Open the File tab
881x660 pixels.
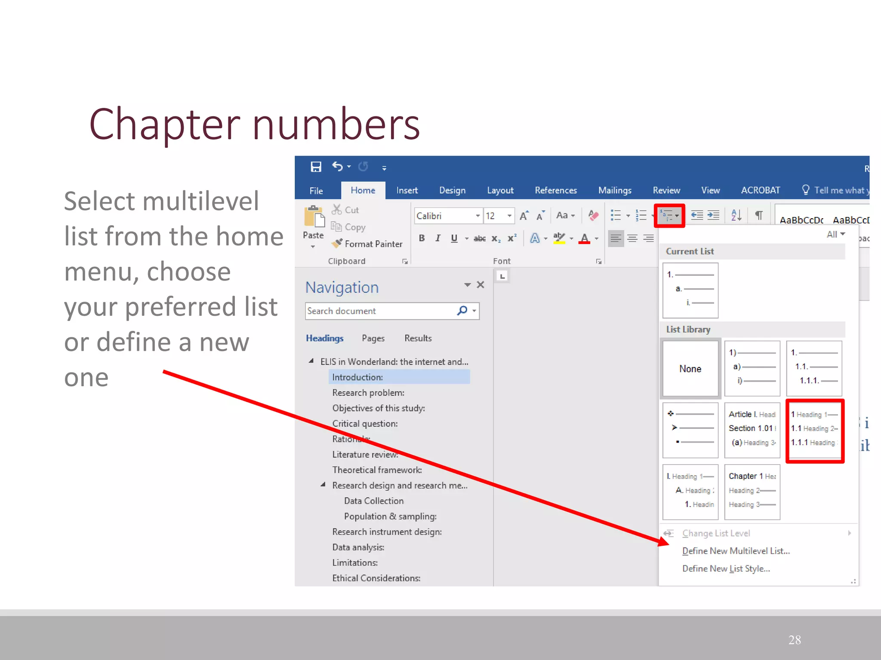tap(316, 190)
